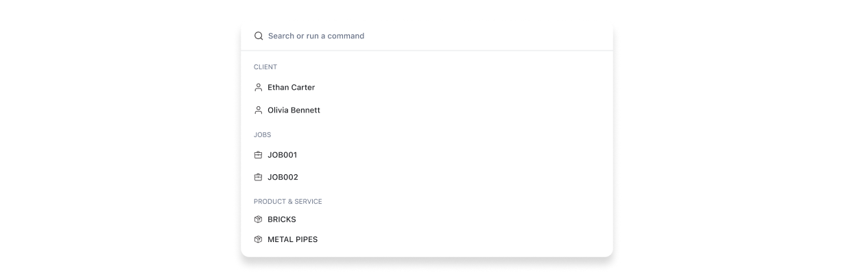This screenshot has height=275, width=854.
Task: Open the JOB001 job entry
Action: (x=427, y=155)
